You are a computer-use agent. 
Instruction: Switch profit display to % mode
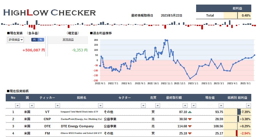tap(41, 40)
